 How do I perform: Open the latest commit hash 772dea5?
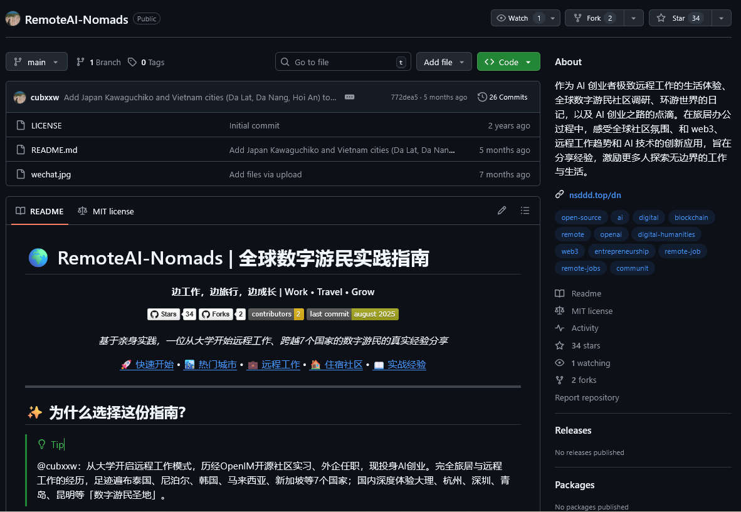coord(404,97)
